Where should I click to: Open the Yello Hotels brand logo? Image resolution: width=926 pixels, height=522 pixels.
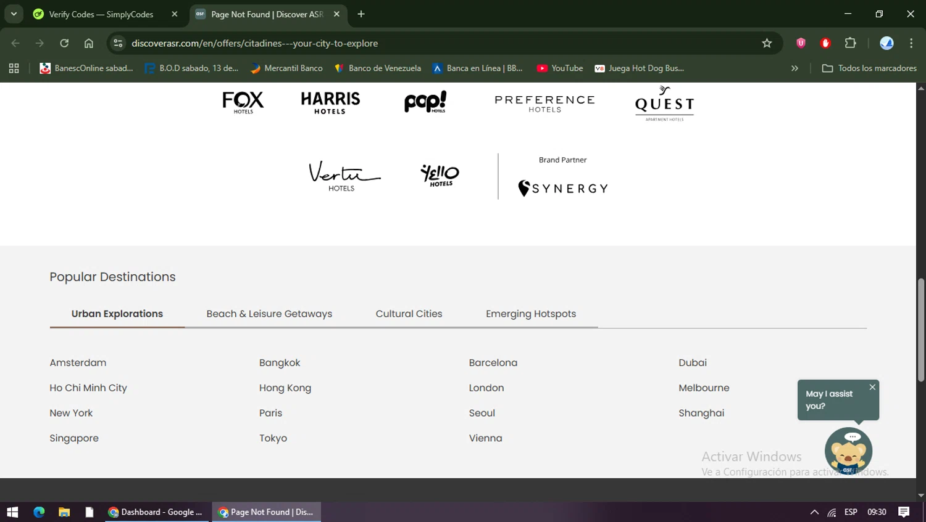[x=440, y=175]
